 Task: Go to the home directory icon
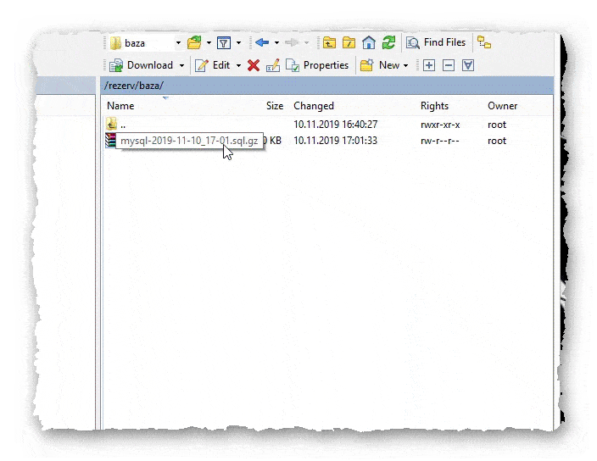click(369, 42)
